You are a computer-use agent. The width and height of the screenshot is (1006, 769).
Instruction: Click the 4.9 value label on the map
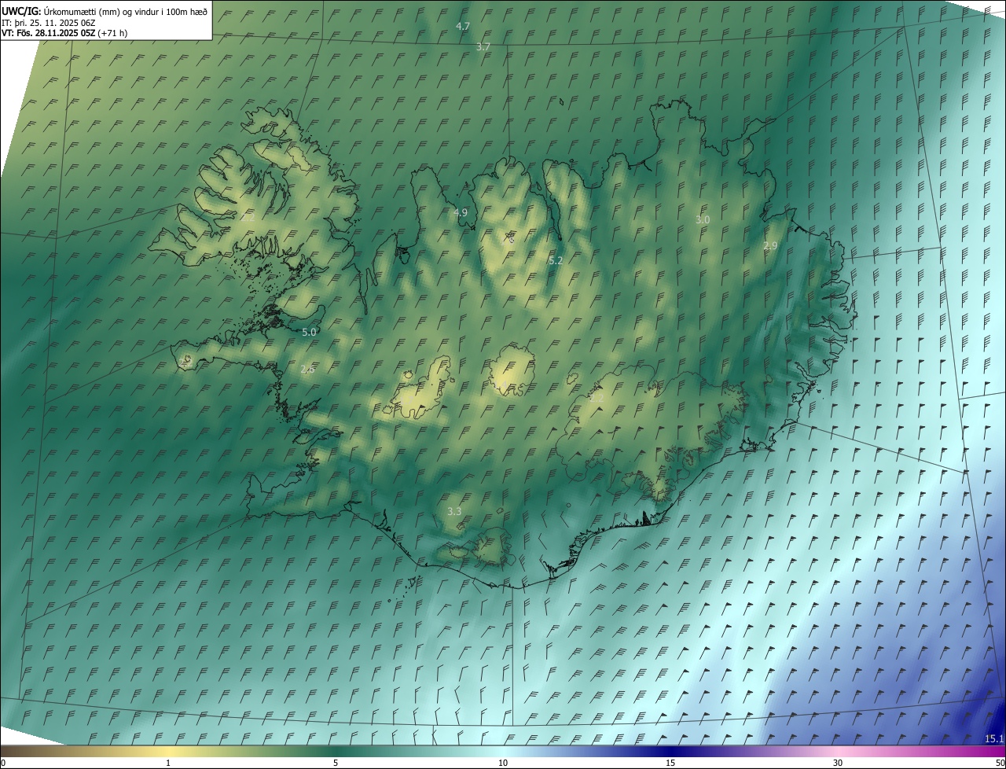click(x=461, y=213)
